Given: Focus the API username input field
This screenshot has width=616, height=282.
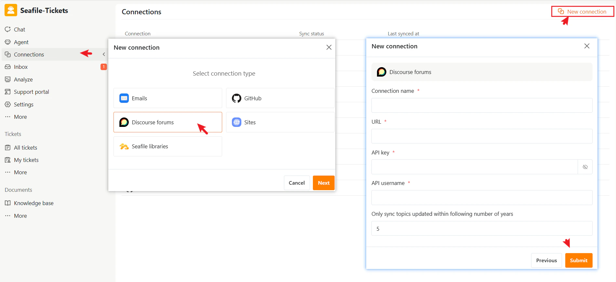Looking at the screenshot, I should [482, 198].
